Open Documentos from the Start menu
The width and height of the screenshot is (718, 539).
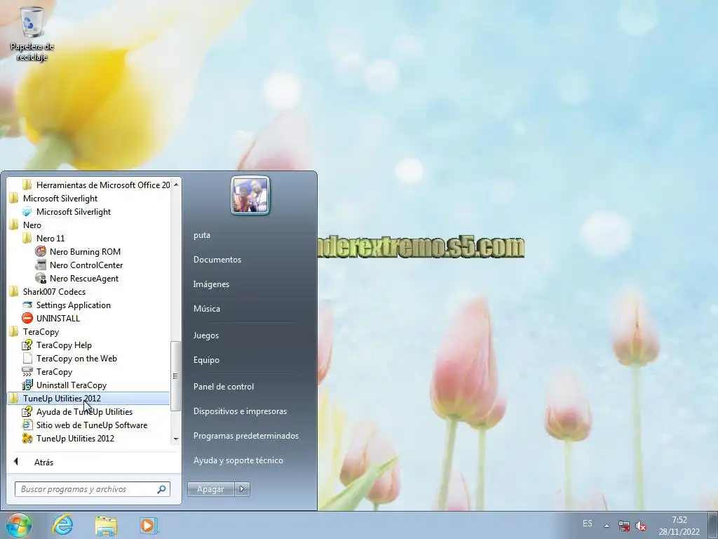tap(217, 260)
